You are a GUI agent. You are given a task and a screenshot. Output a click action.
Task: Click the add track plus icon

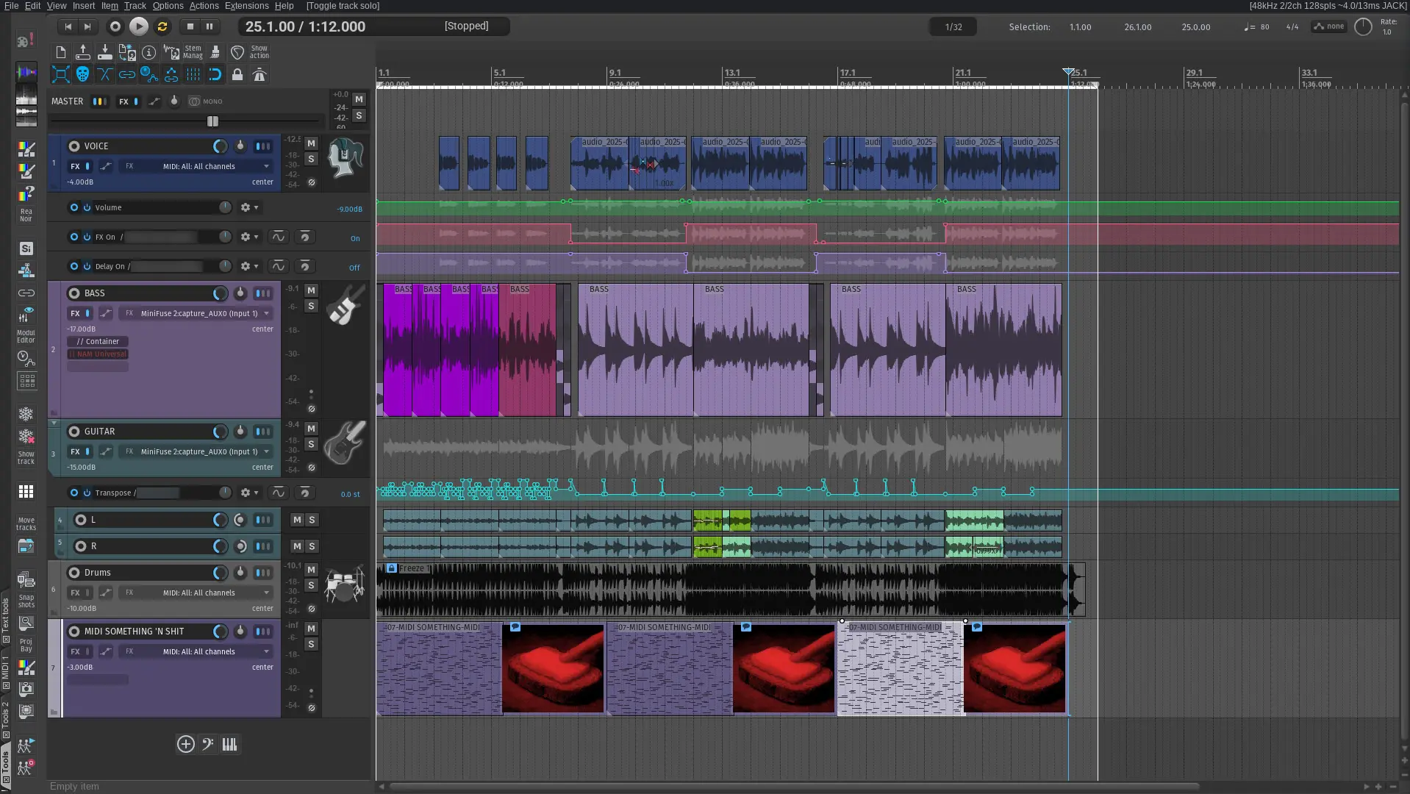click(x=185, y=744)
